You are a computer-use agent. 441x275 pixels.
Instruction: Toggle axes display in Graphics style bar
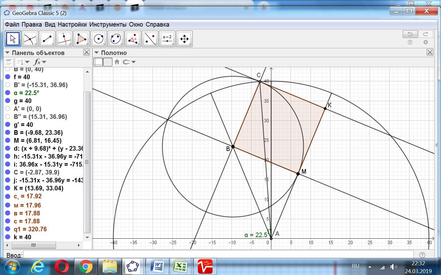click(98, 62)
